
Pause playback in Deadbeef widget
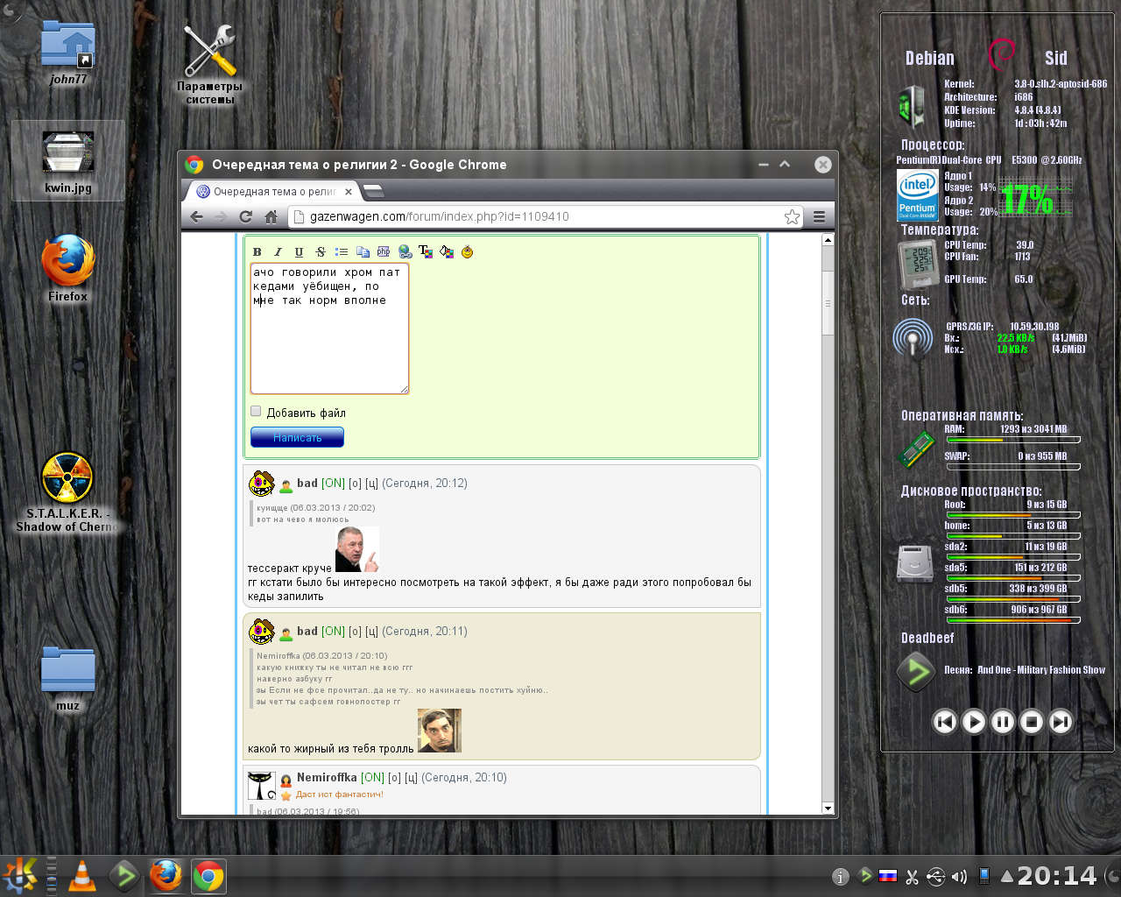[1003, 722]
